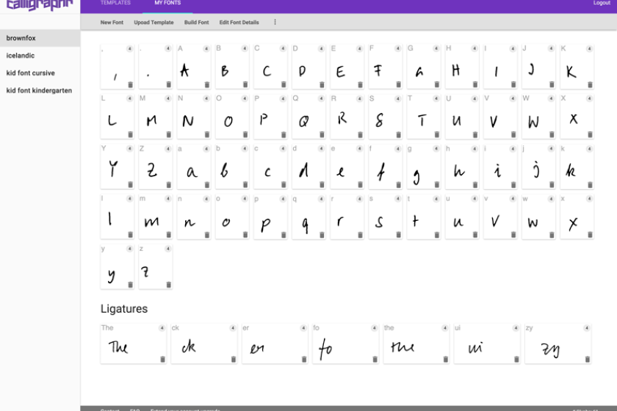
Task: Click Build Font in the toolbar
Action: 196,23
